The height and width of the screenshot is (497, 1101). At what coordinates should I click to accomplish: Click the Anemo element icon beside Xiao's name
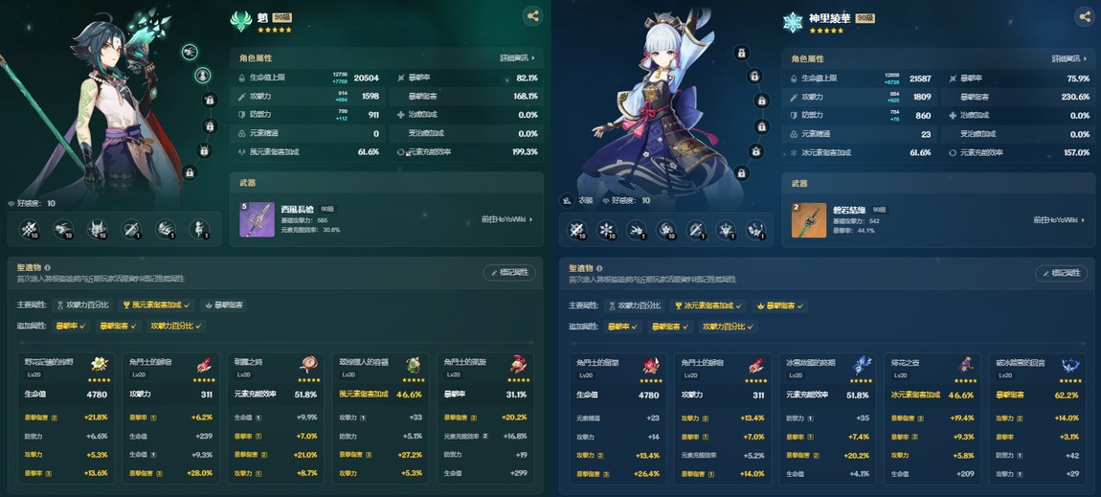coord(241,21)
